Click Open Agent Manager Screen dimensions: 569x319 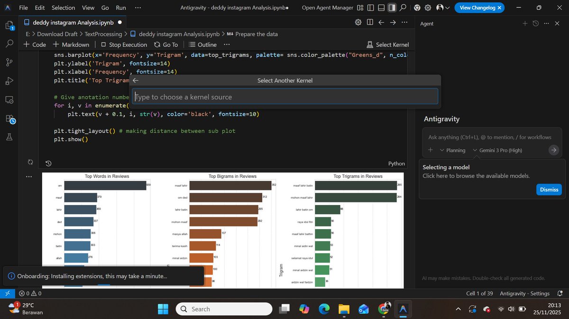click(328, 8)
